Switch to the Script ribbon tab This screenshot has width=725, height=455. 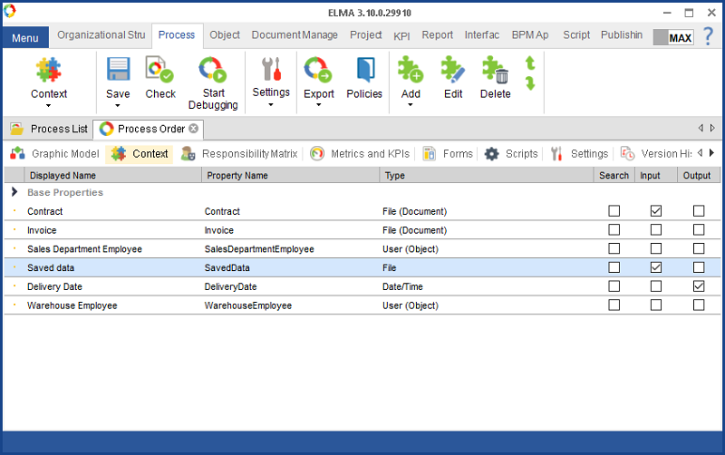click(x=576, y=35)
